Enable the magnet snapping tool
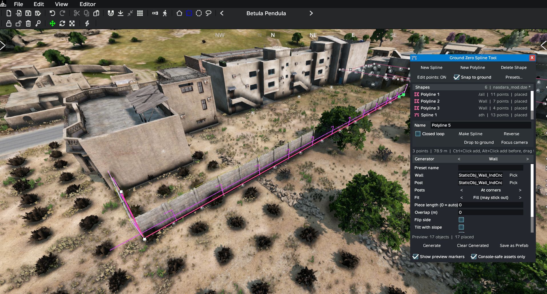This screenshot has width=547, height=294. pyautogui.click(x=111, y=13)
